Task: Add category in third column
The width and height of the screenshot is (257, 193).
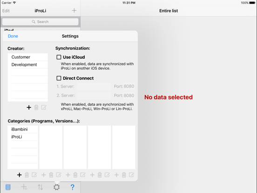Action: (x=68, y=175)
